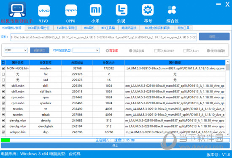Image resolution: width=232 pixels, height=158 pixels.
Task: Click the address cell 231442
Action: 77,97
